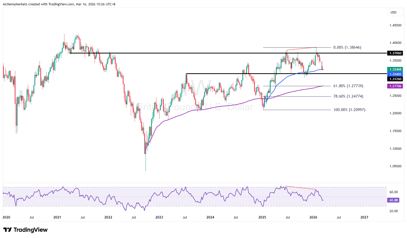Click the British Pound / U.S. Dollar watermark
Image resolution: width=407 pixels, height=238 pixels.
(x=195, y=107)
